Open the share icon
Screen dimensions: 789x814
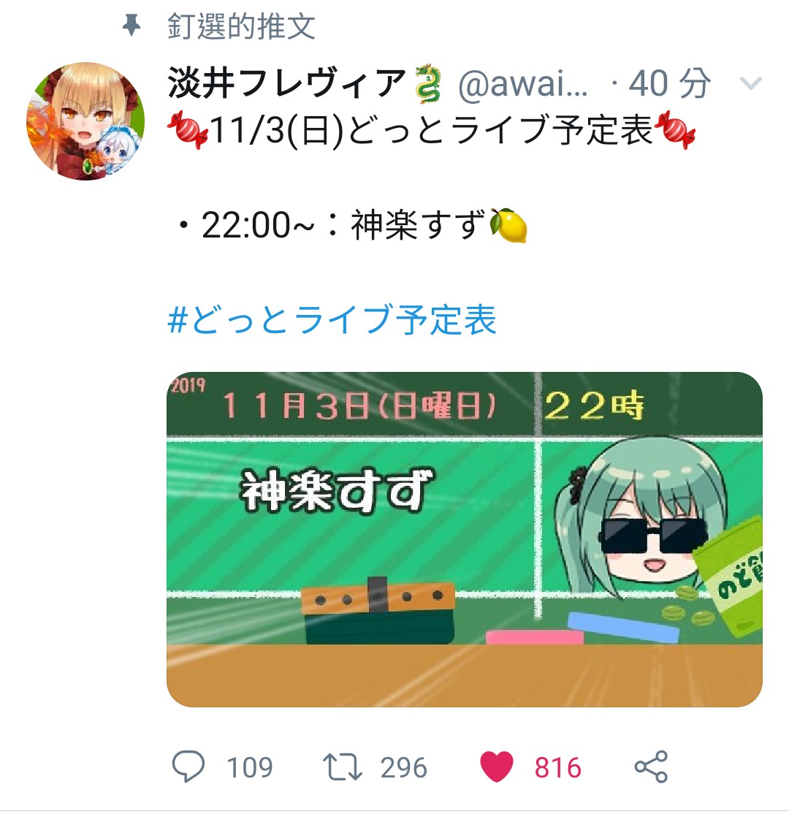[651, 767]
